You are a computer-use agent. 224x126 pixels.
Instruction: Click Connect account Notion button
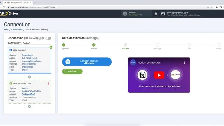[87, 62]
